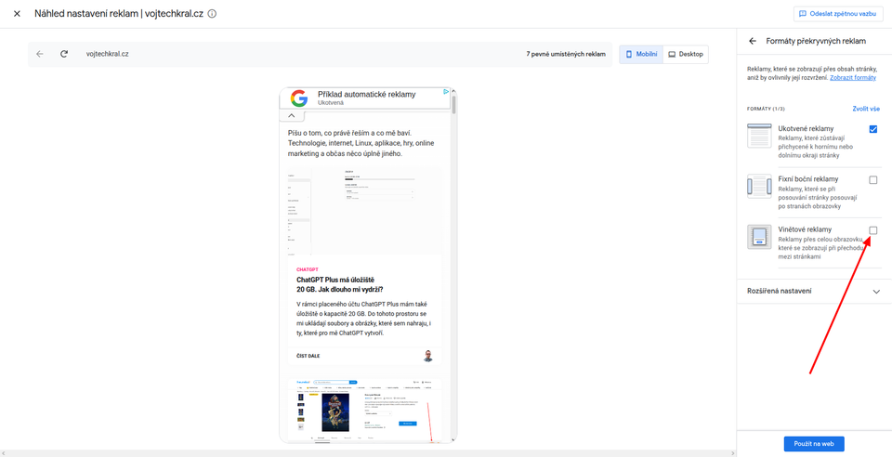Image resolution: width=892 pixels, height=457 pixels.
Task: Go back in the preview browser
Action: (40, 54)
